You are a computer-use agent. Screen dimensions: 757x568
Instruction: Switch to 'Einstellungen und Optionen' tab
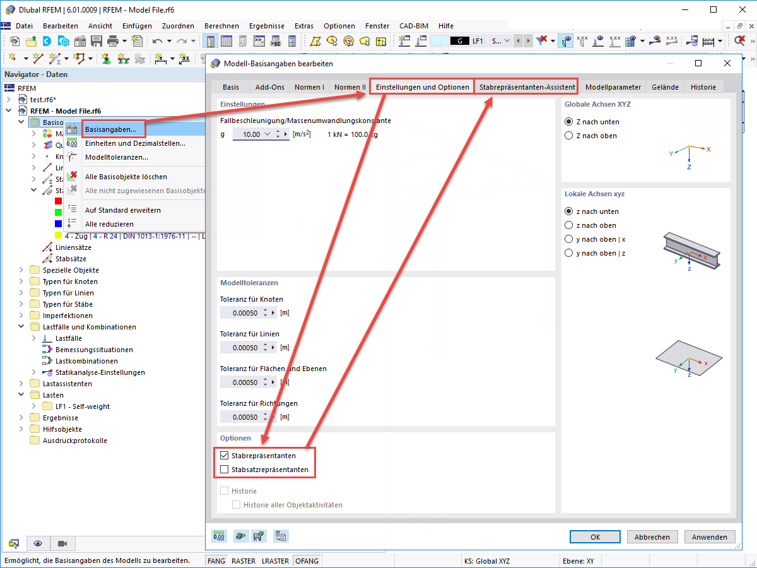coord(422,87)
